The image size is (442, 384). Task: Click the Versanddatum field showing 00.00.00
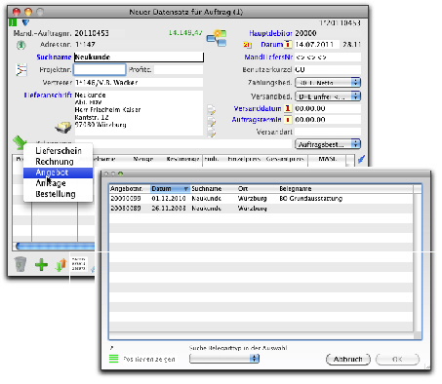point(328,108)
